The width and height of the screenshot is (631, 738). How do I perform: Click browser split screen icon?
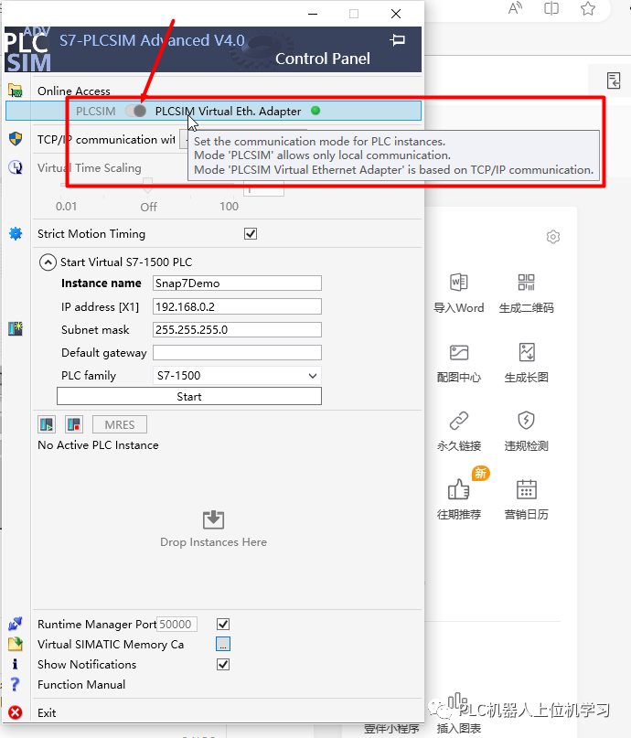[551, 8]
